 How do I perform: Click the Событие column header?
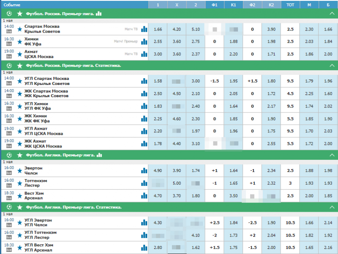13,4
